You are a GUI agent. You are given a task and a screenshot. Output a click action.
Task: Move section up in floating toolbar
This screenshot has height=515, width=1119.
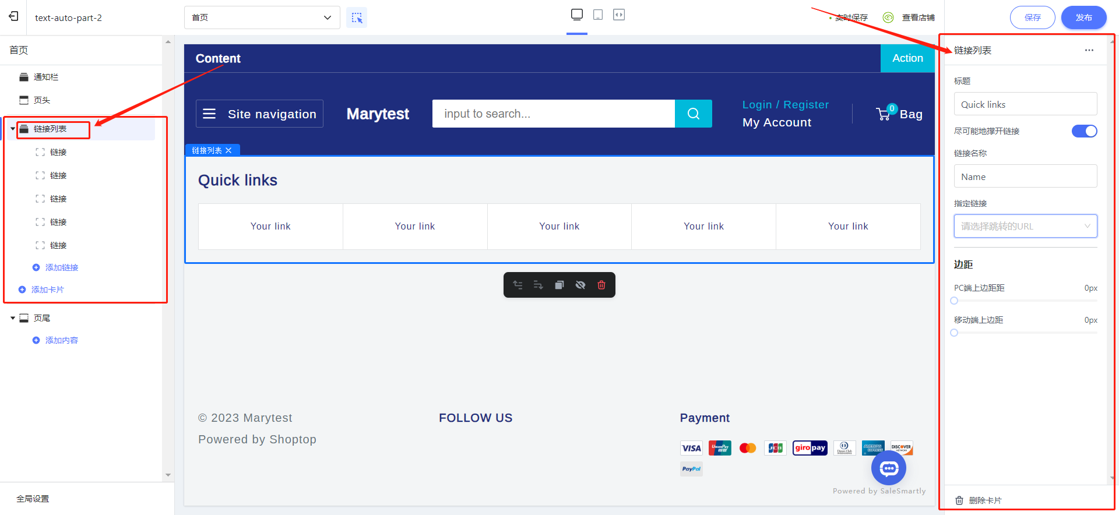click(x=518, y=285)
